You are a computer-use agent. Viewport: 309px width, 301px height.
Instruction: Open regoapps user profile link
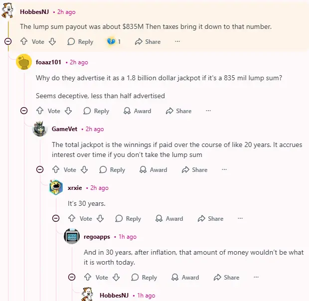coord(97,237)
